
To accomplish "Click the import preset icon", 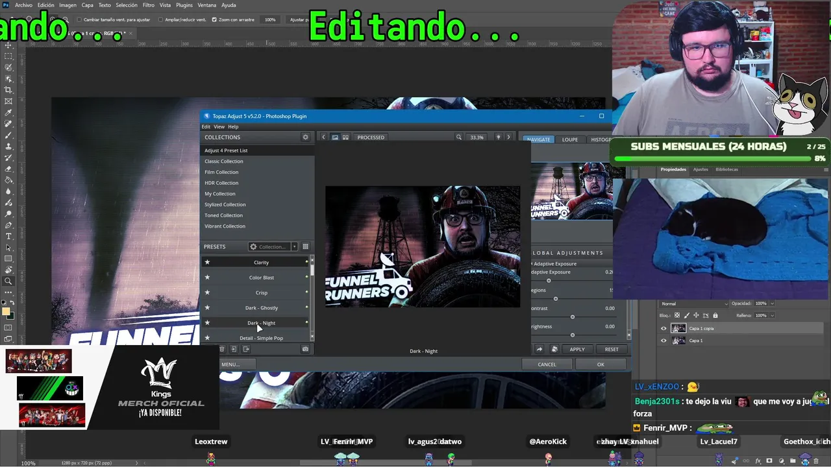I will pyautogui.click(x=234, y=349).
